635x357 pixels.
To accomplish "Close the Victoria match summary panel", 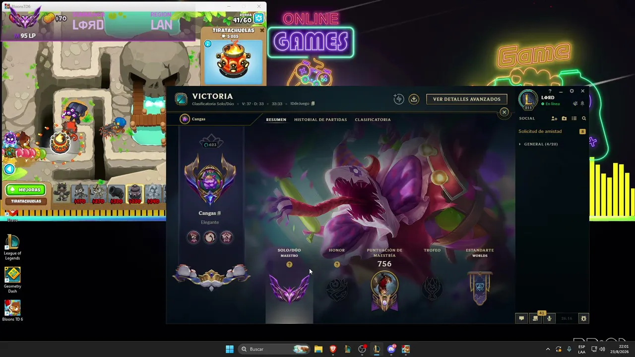I will click(504, 112).
